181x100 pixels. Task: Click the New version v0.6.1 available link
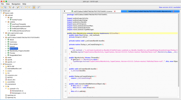point(170,7)
